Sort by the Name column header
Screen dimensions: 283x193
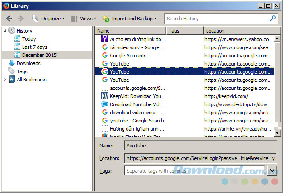click(x=131, y=31)
